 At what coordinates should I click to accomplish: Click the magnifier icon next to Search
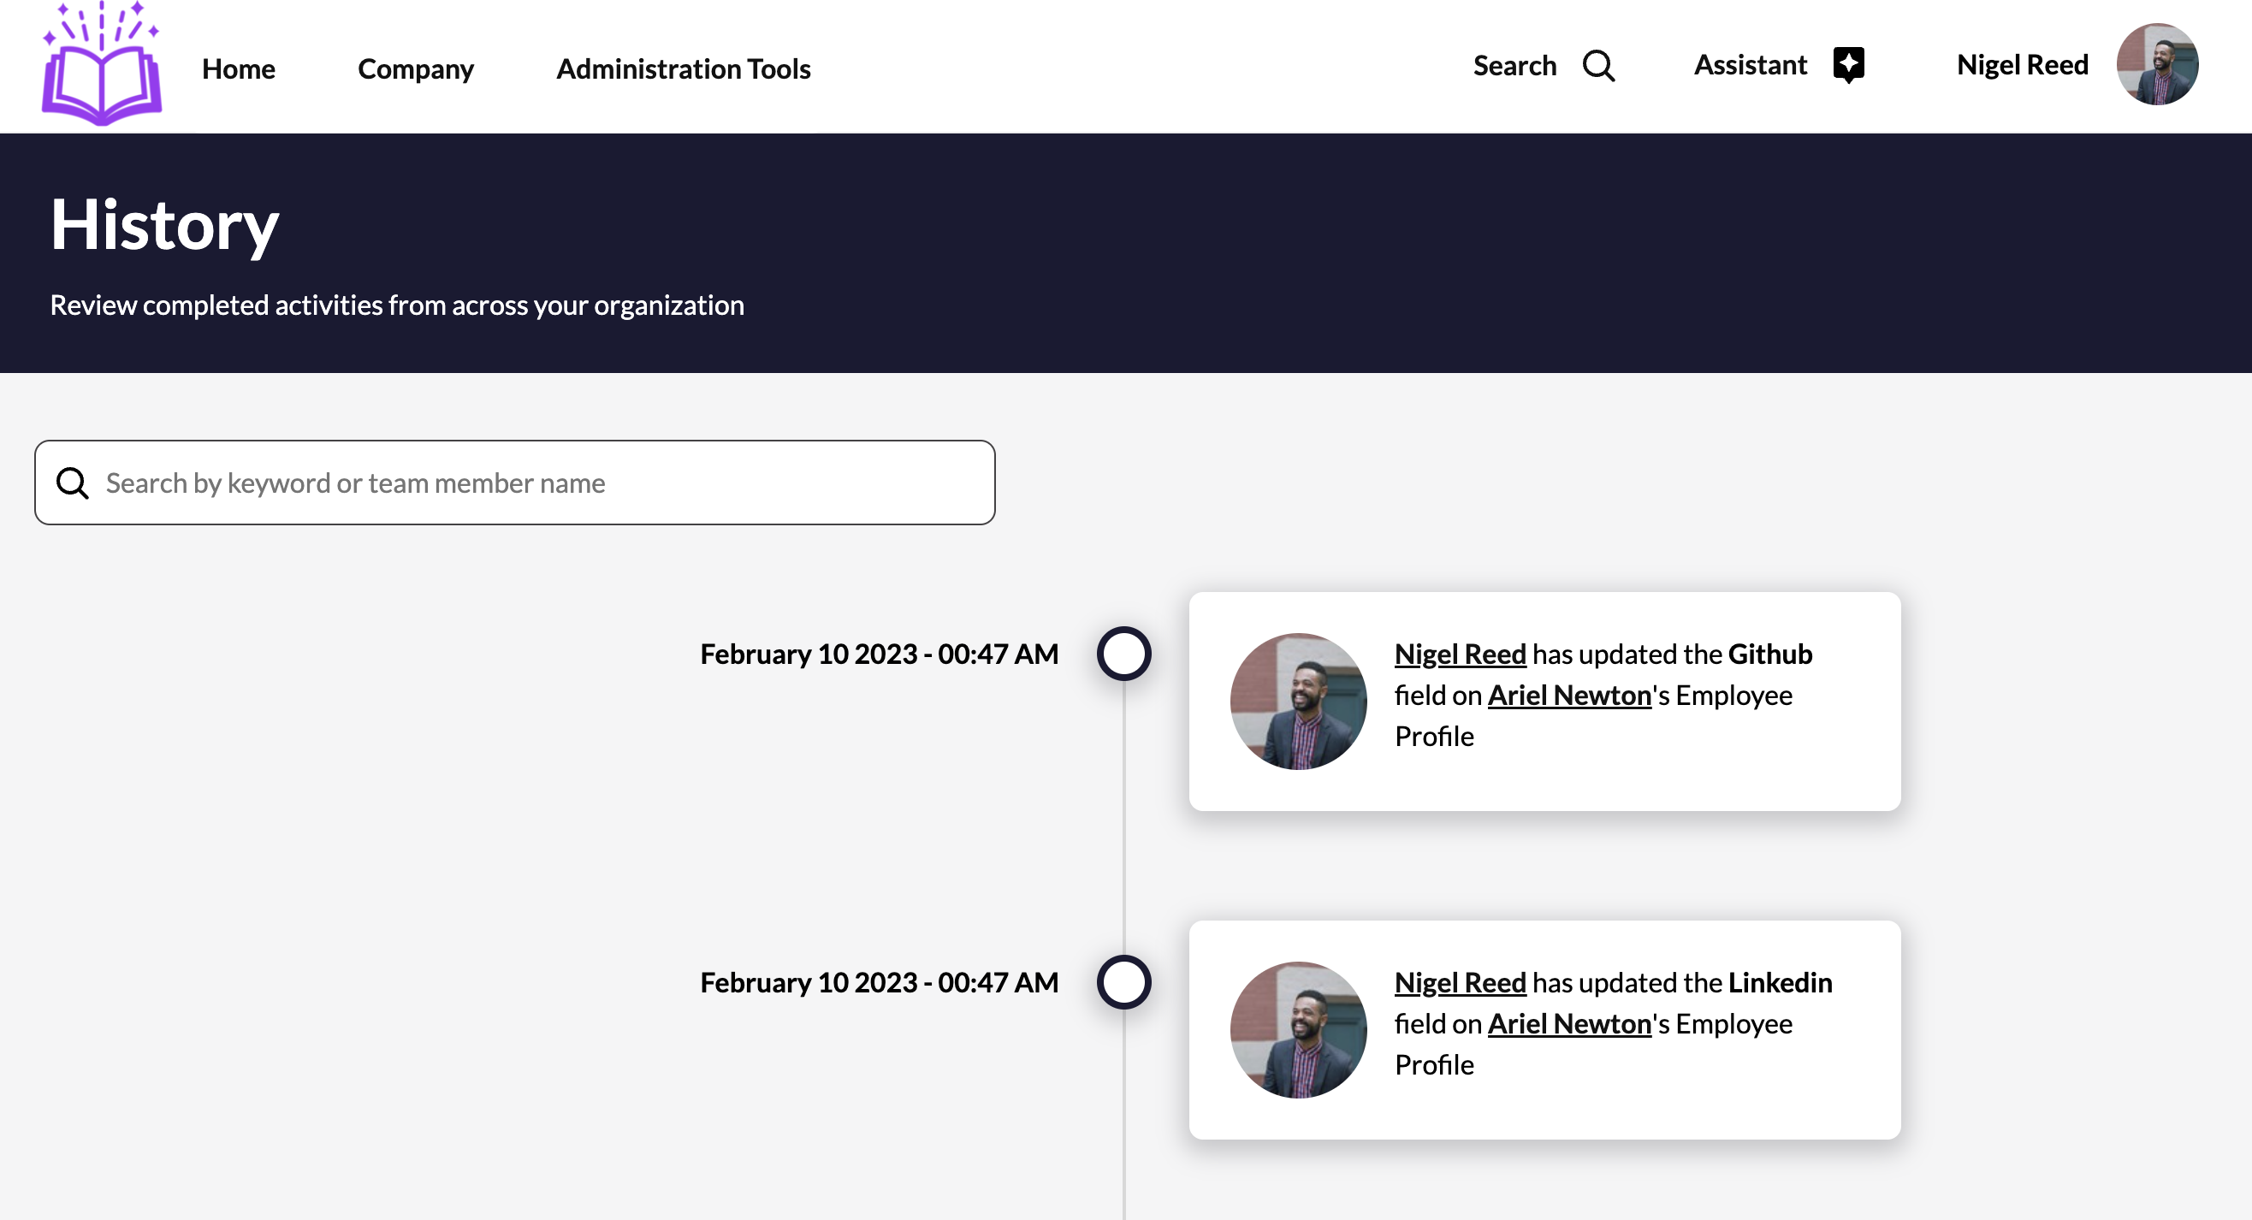(1598, 66)
